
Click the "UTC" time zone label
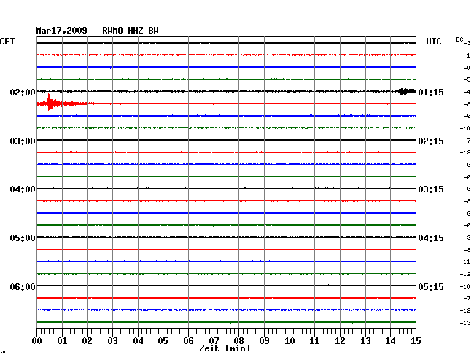pos(433,42)
